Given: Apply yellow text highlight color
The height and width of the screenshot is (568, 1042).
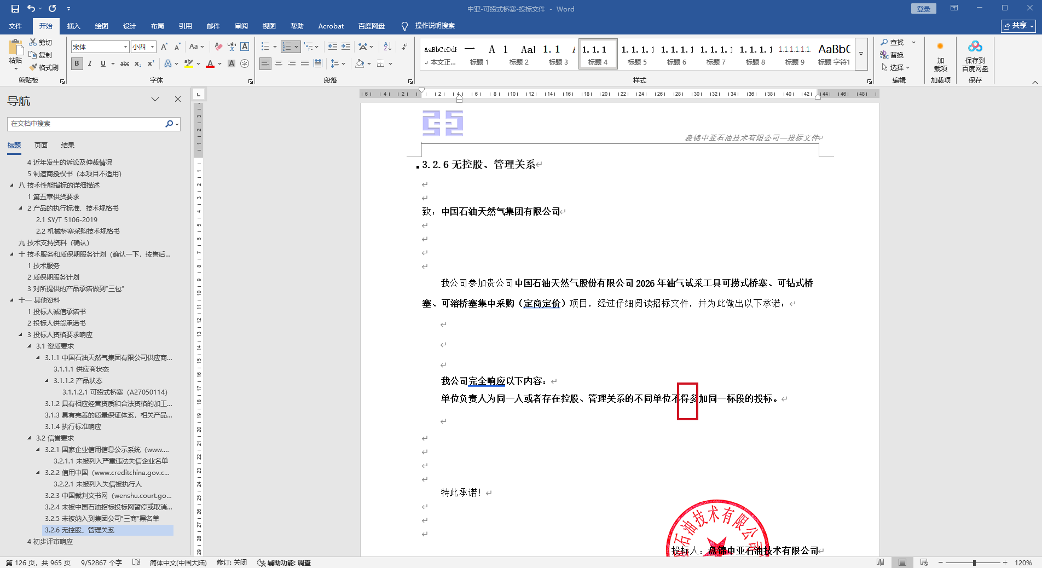Looking at the screenshot, I should [x=189, y=63].
